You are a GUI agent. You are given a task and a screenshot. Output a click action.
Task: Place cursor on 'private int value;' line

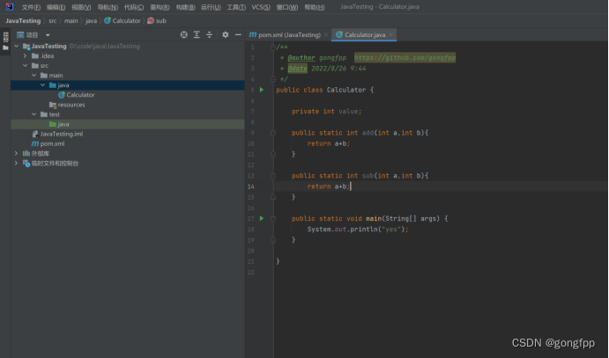tap(327, 112)
